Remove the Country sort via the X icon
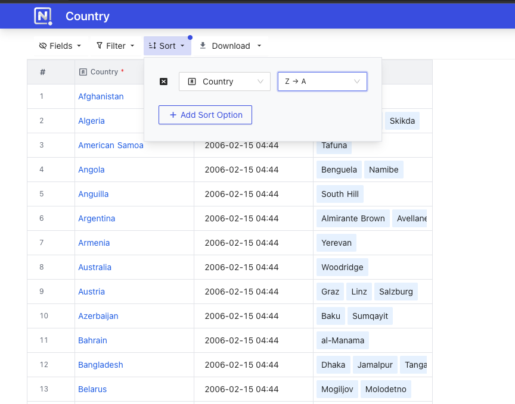Viewport: 515px width, 404px height. point(163,82)
